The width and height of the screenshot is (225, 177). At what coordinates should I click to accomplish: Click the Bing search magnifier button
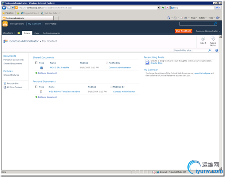coord(217,8)
